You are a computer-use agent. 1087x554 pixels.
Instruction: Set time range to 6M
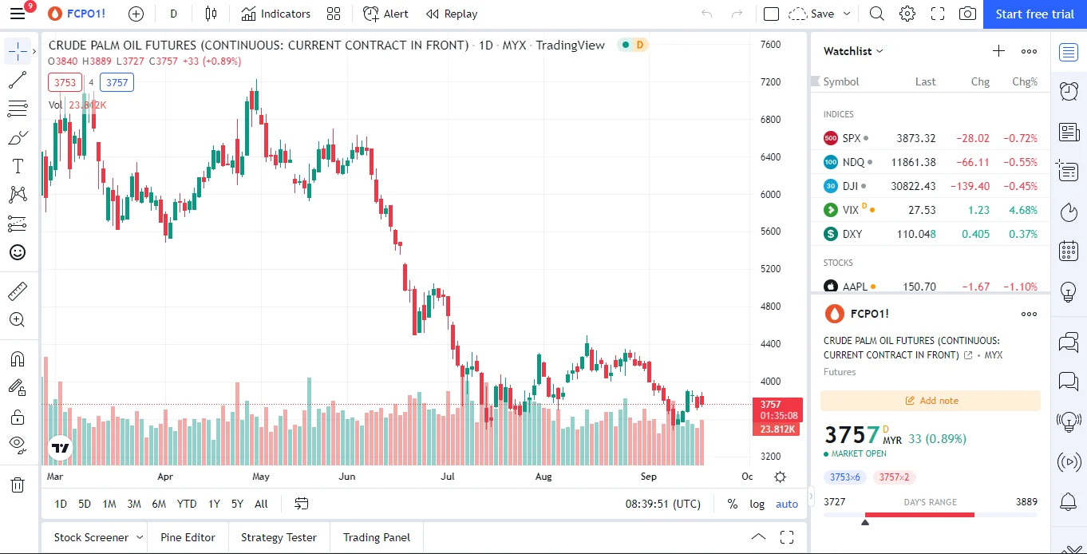pyautogui.click(x=159, y=504)
